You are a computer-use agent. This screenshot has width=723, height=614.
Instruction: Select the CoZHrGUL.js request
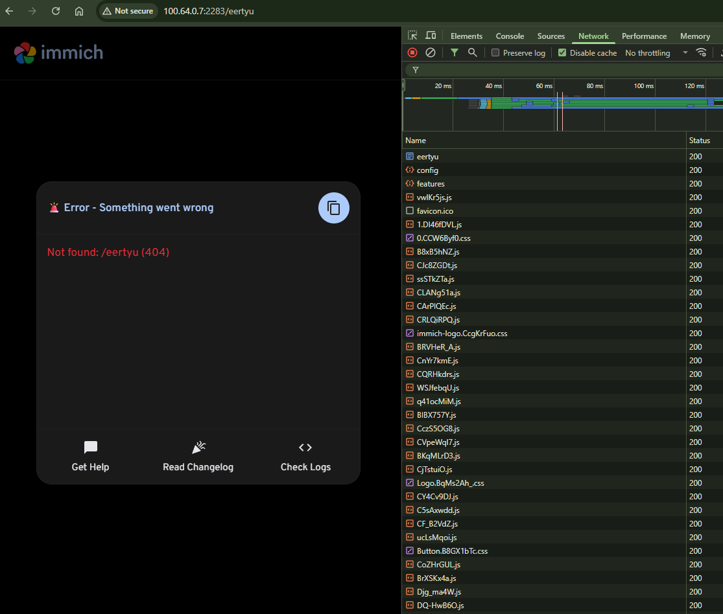563,564
